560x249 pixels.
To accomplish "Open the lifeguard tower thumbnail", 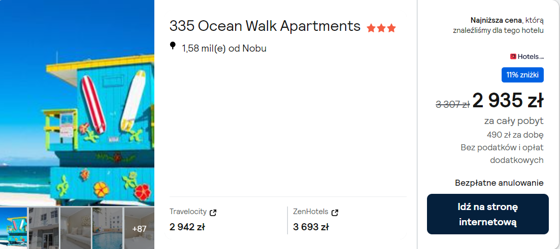I will pos(14,228).
